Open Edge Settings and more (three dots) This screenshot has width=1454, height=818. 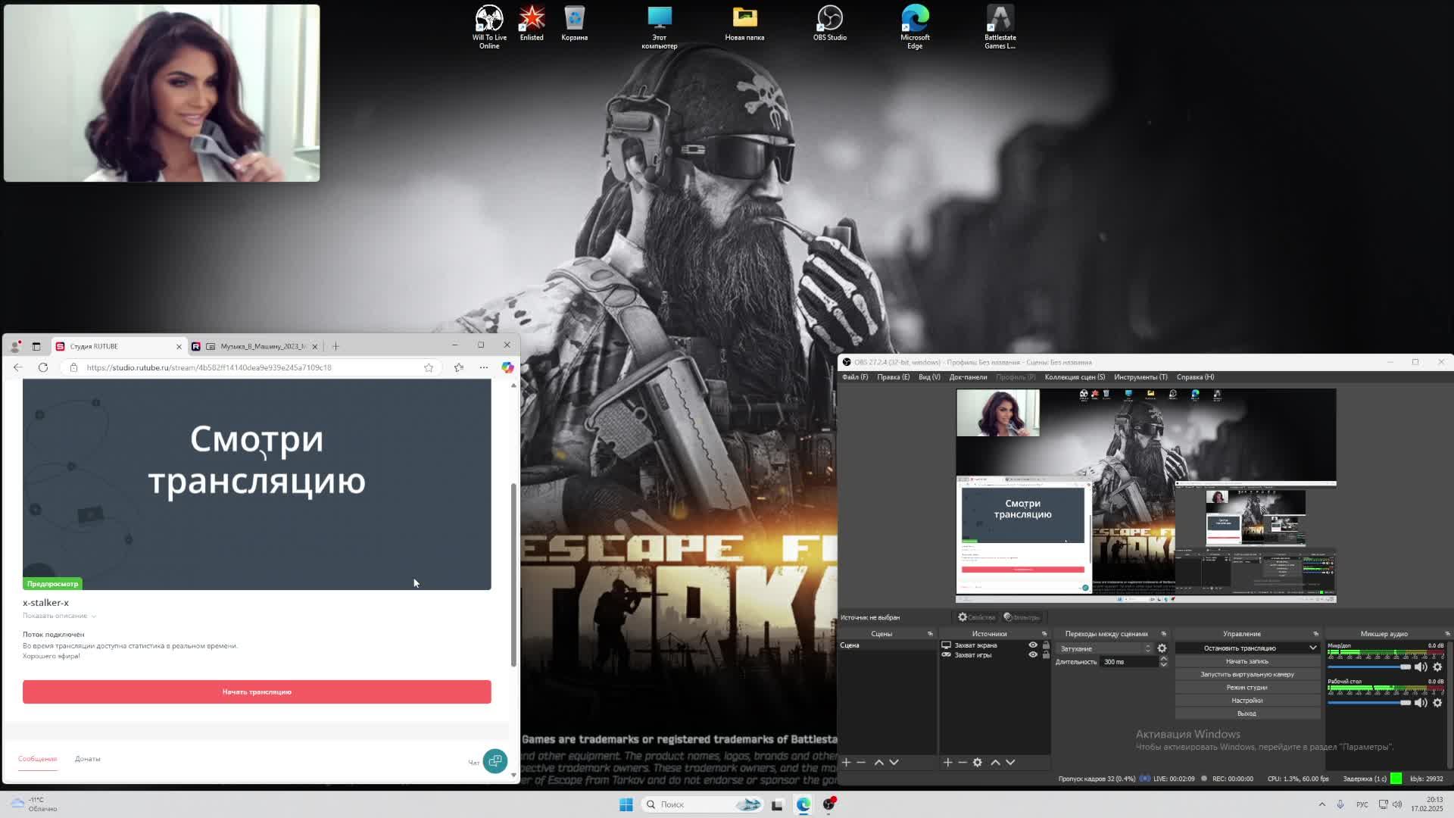(x=484, y=367)
